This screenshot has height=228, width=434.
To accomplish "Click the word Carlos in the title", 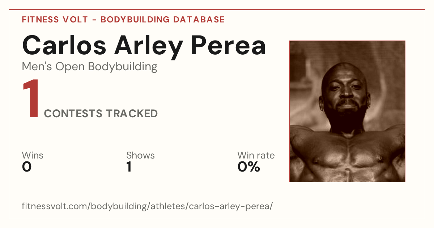I will coord(64,46).
